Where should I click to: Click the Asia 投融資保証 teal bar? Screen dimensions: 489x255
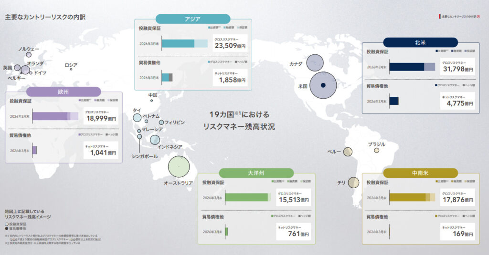pyautogui.click(x=185, y=43)
